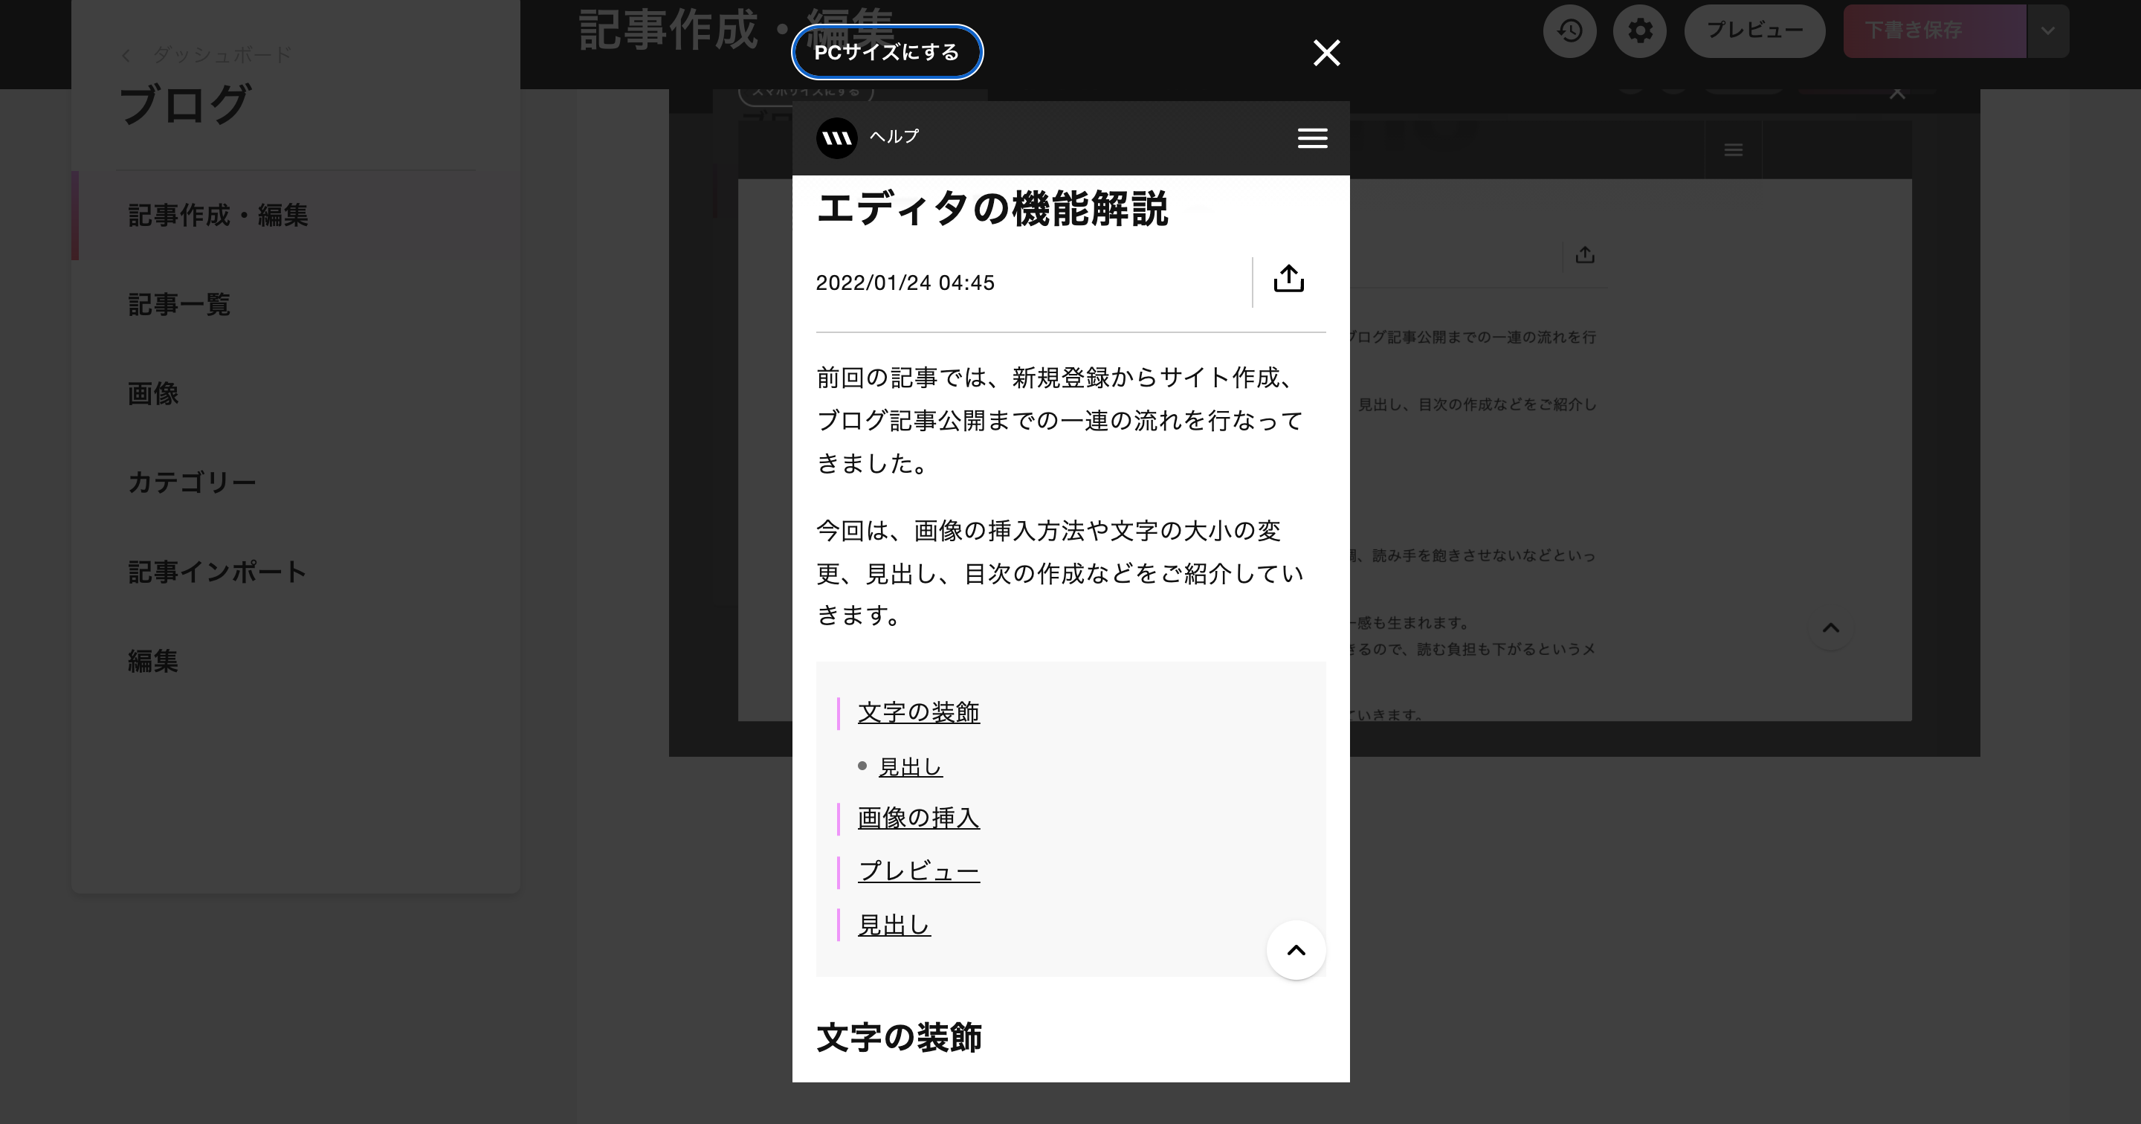Click share icon in background PC preview

[1585, 255]
